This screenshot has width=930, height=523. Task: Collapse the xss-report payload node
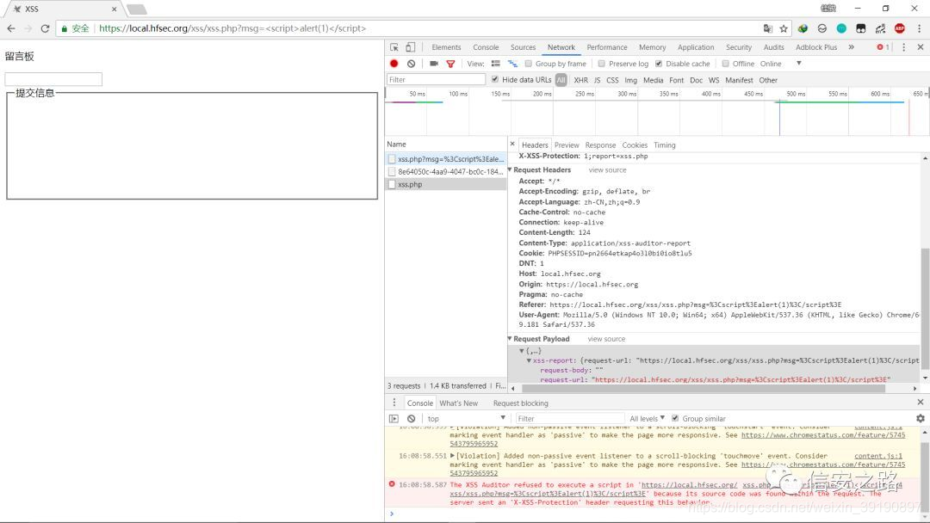pyautogui.click(x=529, y=360)
